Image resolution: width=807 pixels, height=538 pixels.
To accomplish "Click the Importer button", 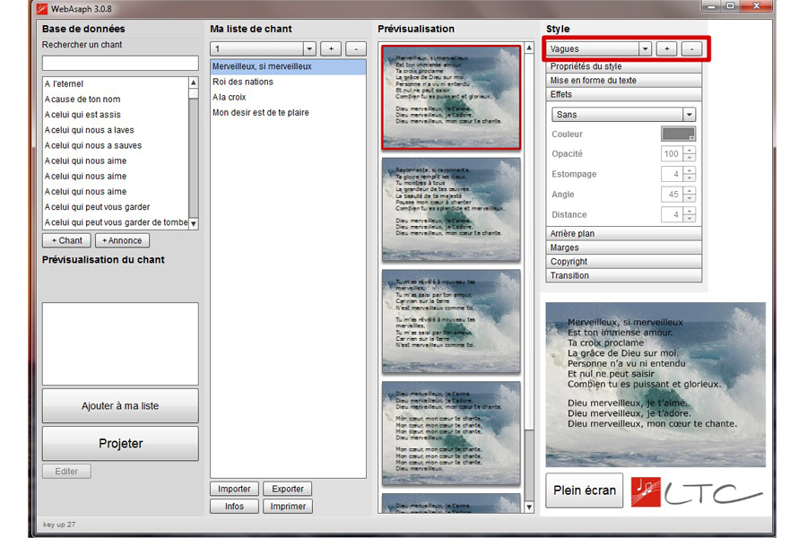I will tap(235, 489).
